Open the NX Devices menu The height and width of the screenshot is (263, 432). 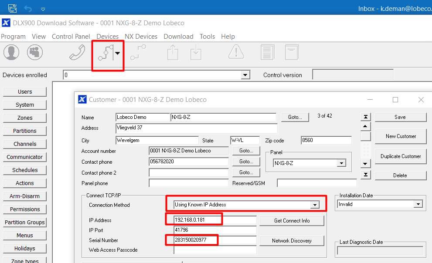pyautogui.click(x=141, y=36)
